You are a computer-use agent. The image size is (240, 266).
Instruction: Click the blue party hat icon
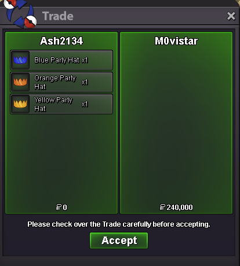point(20,60)
